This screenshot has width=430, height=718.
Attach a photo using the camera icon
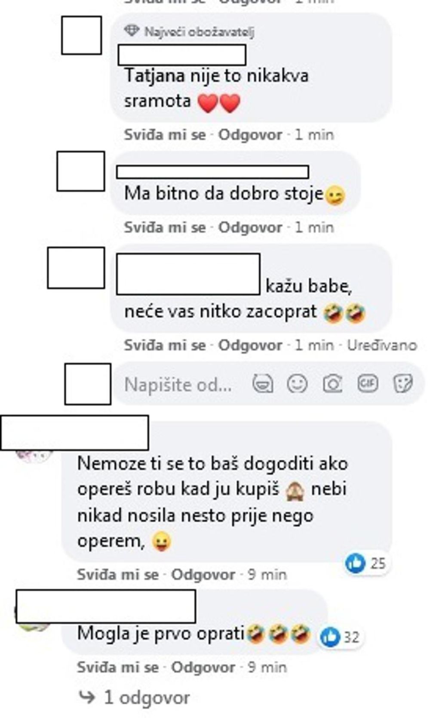332,384
